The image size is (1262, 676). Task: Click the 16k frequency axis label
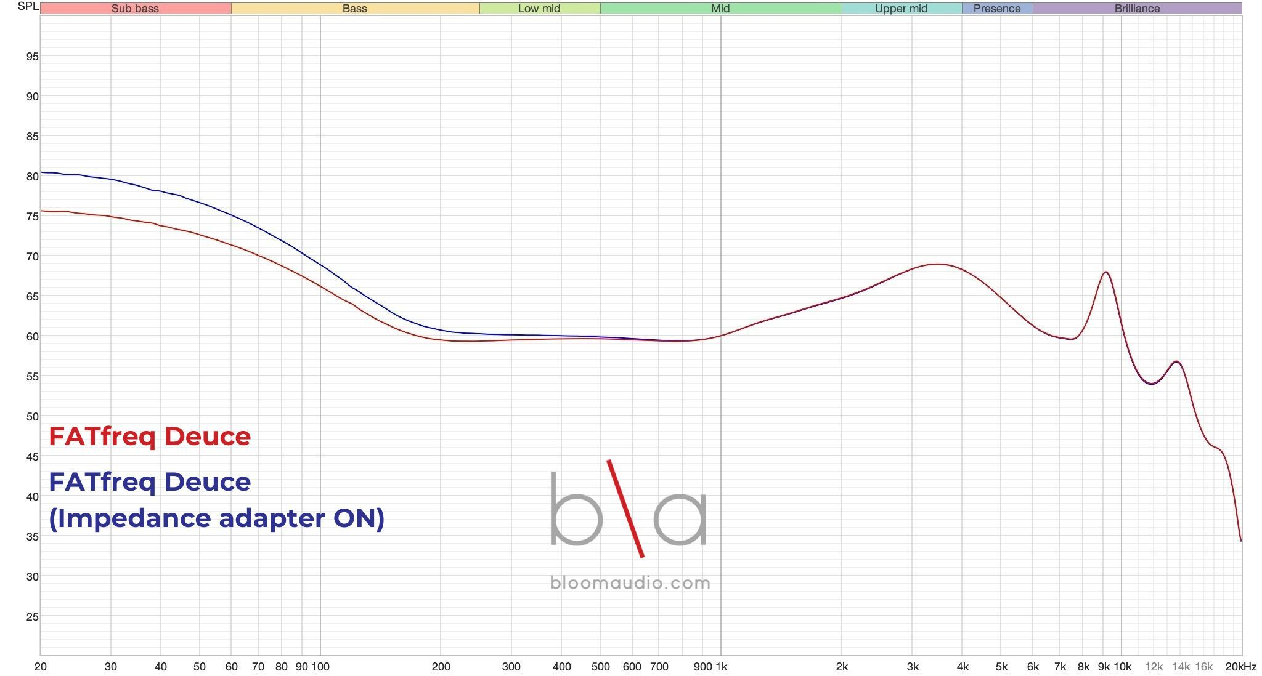pos(1203,667)
